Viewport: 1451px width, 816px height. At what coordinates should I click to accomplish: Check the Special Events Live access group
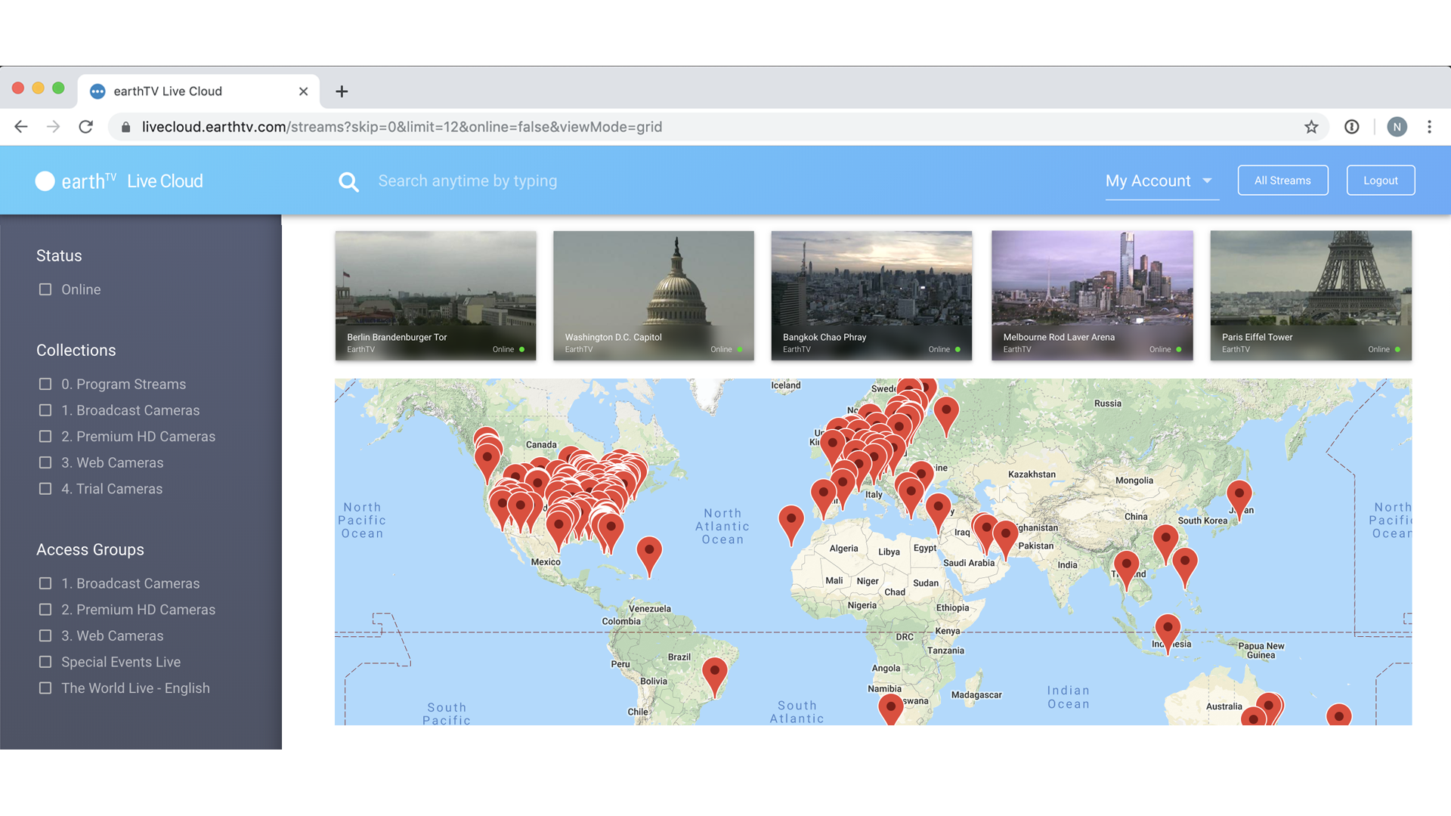click(x=45, y=662)
